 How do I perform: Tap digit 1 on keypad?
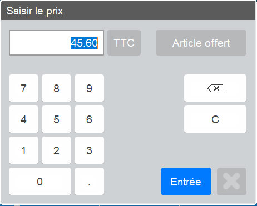(23, 150)
